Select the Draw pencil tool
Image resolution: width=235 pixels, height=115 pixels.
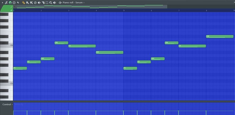tap(24, 2)
